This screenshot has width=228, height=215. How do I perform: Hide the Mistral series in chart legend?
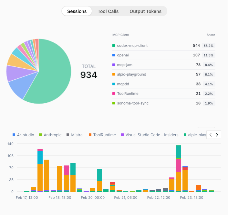point(75,135)
